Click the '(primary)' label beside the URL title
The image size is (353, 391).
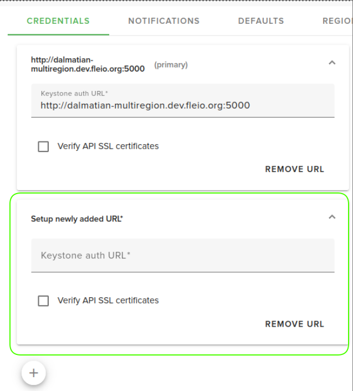click(x=171, y=65)
